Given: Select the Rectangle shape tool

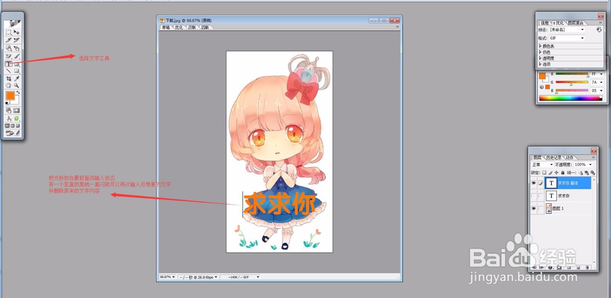Looking at the screenshot, I should pyautogui.click(x=16, y=64).
